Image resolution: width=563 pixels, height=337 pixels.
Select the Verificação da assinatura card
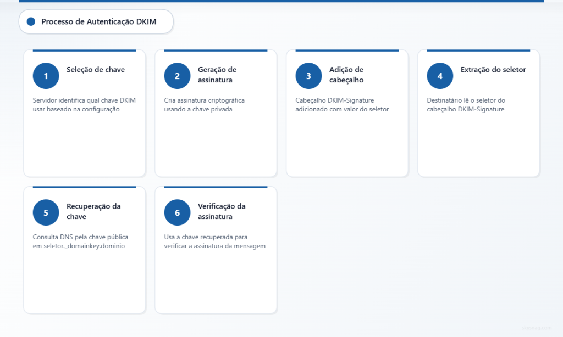click(216, 250)
